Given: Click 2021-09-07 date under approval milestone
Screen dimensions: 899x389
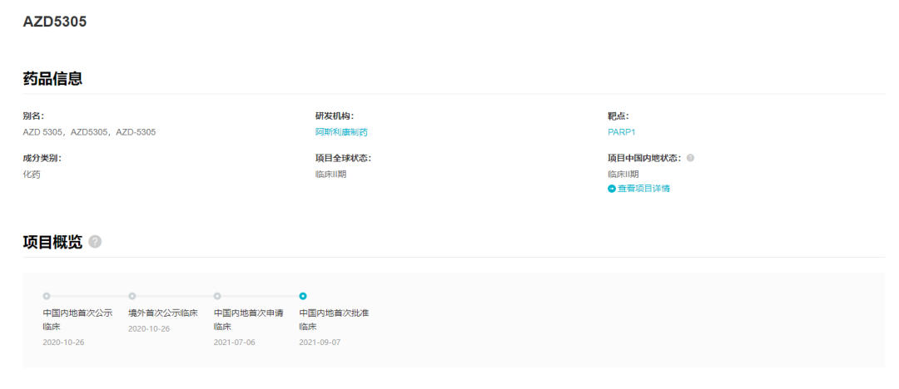Looking at the screenshot, I should click(x=320, y=342).
